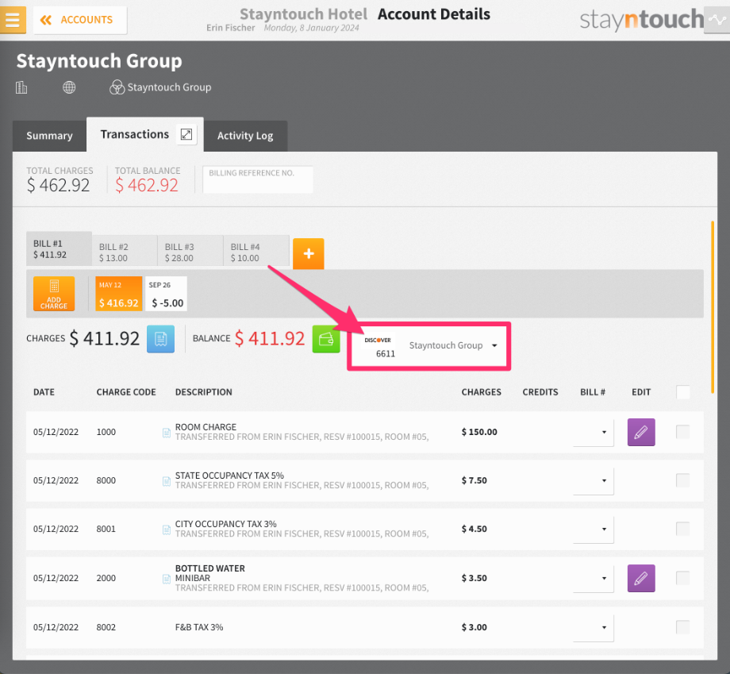
Task: Click the Description column header
Action: click(203, 392)
